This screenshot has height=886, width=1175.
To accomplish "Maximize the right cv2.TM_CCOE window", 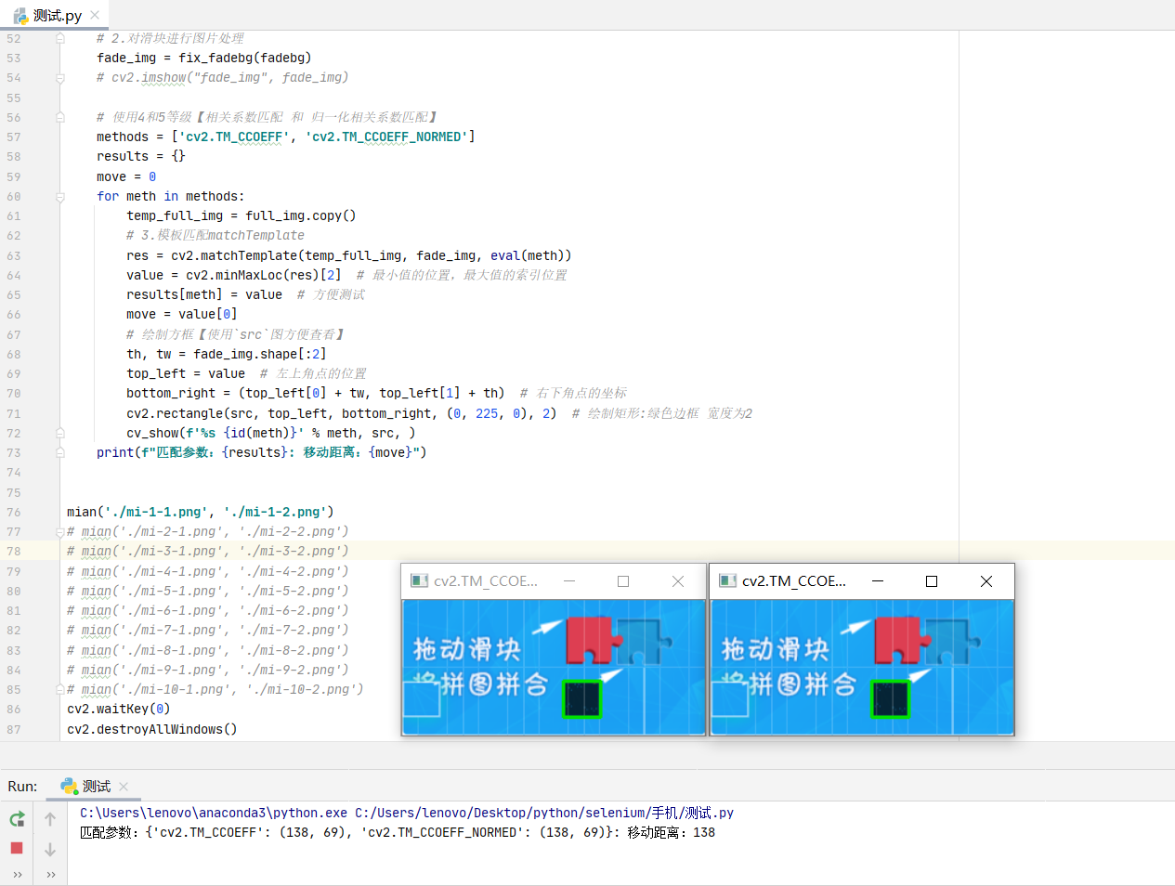I will pos(932,580).
